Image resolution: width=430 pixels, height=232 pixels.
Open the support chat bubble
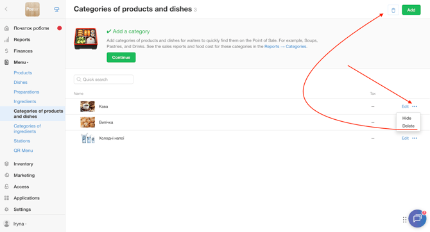point(417,219)
